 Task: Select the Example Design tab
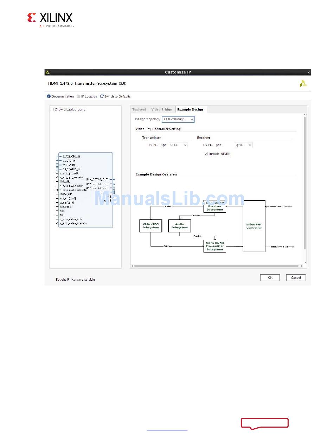click(190, 109)
